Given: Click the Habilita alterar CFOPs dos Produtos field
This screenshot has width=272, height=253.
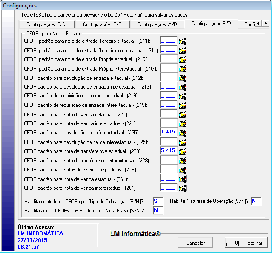Looking at the screenshot, I should [157, 210].
